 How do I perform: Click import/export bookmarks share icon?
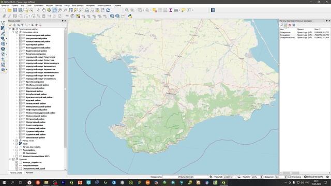(294, 25)
